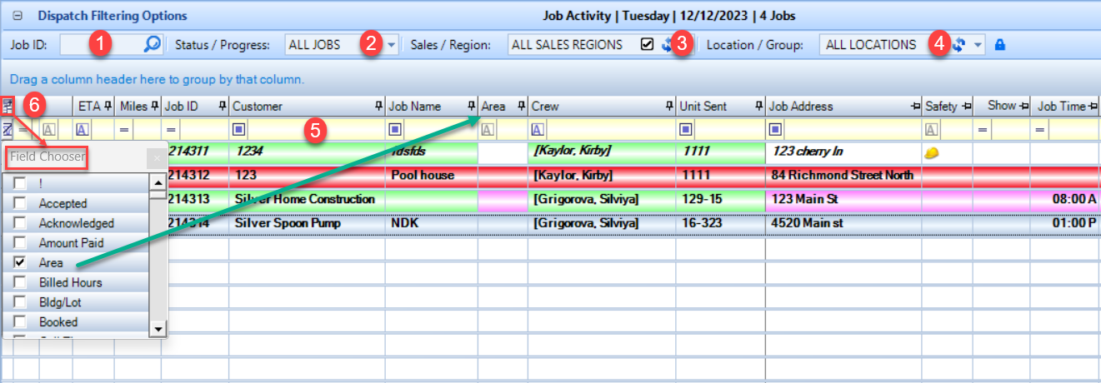Click the Show filter equals operator icon
This screenshot has height=383, width=1101.
tap(982, 129)
